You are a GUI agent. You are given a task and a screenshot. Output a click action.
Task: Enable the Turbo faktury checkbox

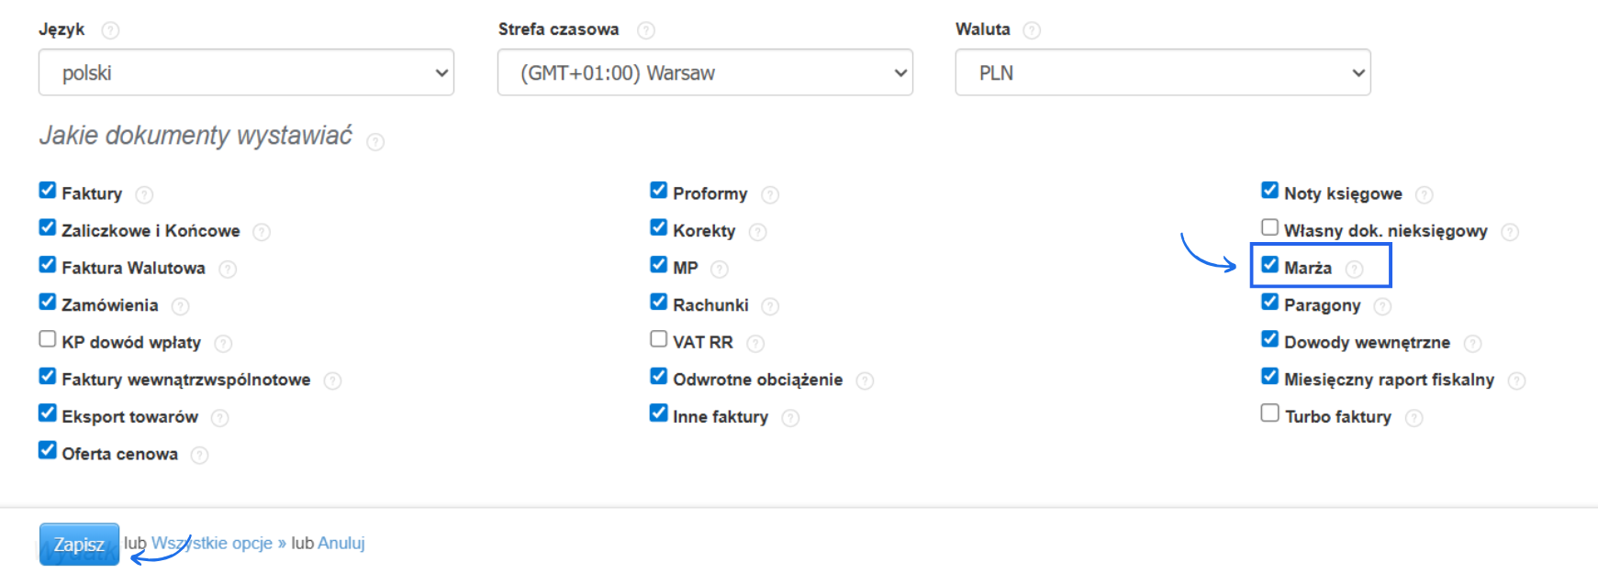1269,413
